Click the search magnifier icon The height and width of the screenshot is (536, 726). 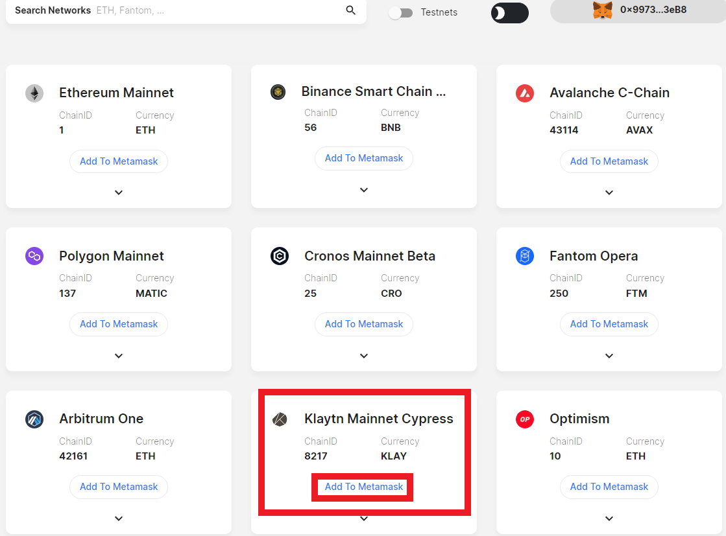pos(350,10)
